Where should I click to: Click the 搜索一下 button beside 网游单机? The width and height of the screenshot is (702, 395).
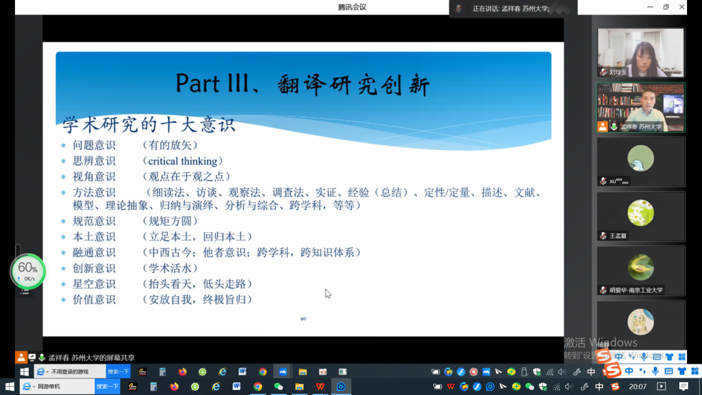[x=106, y=386]
